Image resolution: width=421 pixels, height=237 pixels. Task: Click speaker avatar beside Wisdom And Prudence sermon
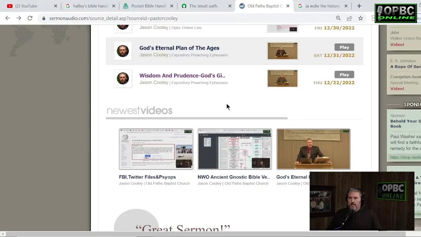(123, 78)
